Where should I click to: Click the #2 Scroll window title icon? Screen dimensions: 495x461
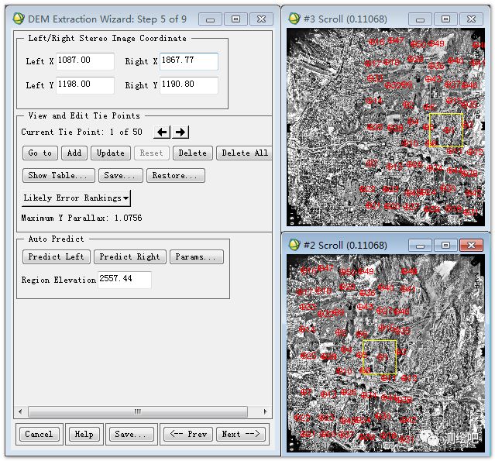[294, 245]
